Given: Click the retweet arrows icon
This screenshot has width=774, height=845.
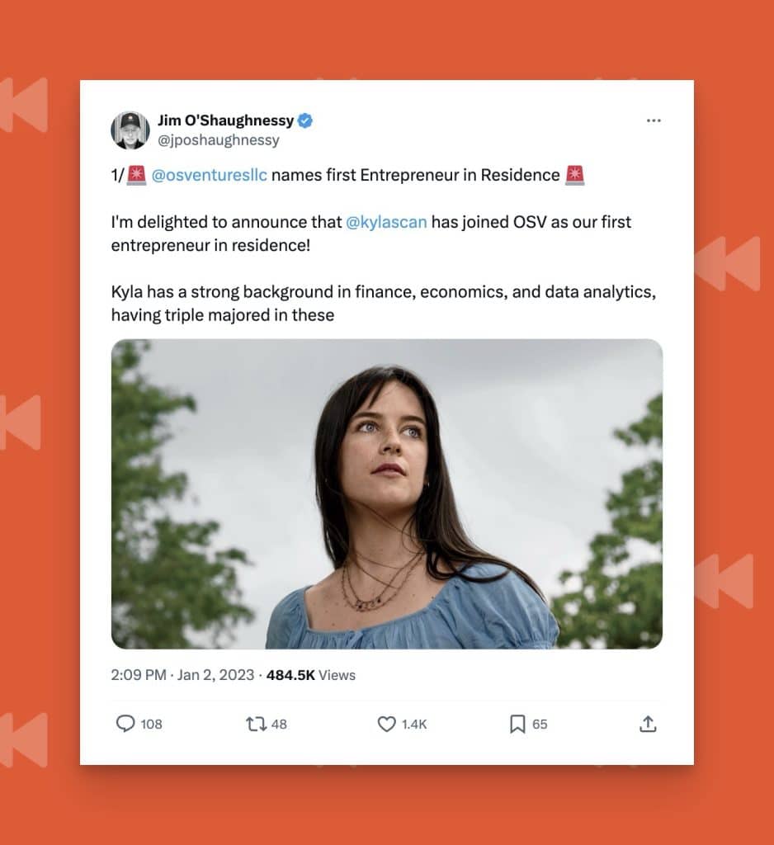Looking at the screenshot, I should coord(256,724).
